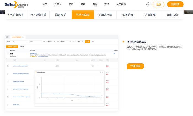Go to the 首页 menu item
193x116 pixels.
pyautogui.click(x=45, y=4)
